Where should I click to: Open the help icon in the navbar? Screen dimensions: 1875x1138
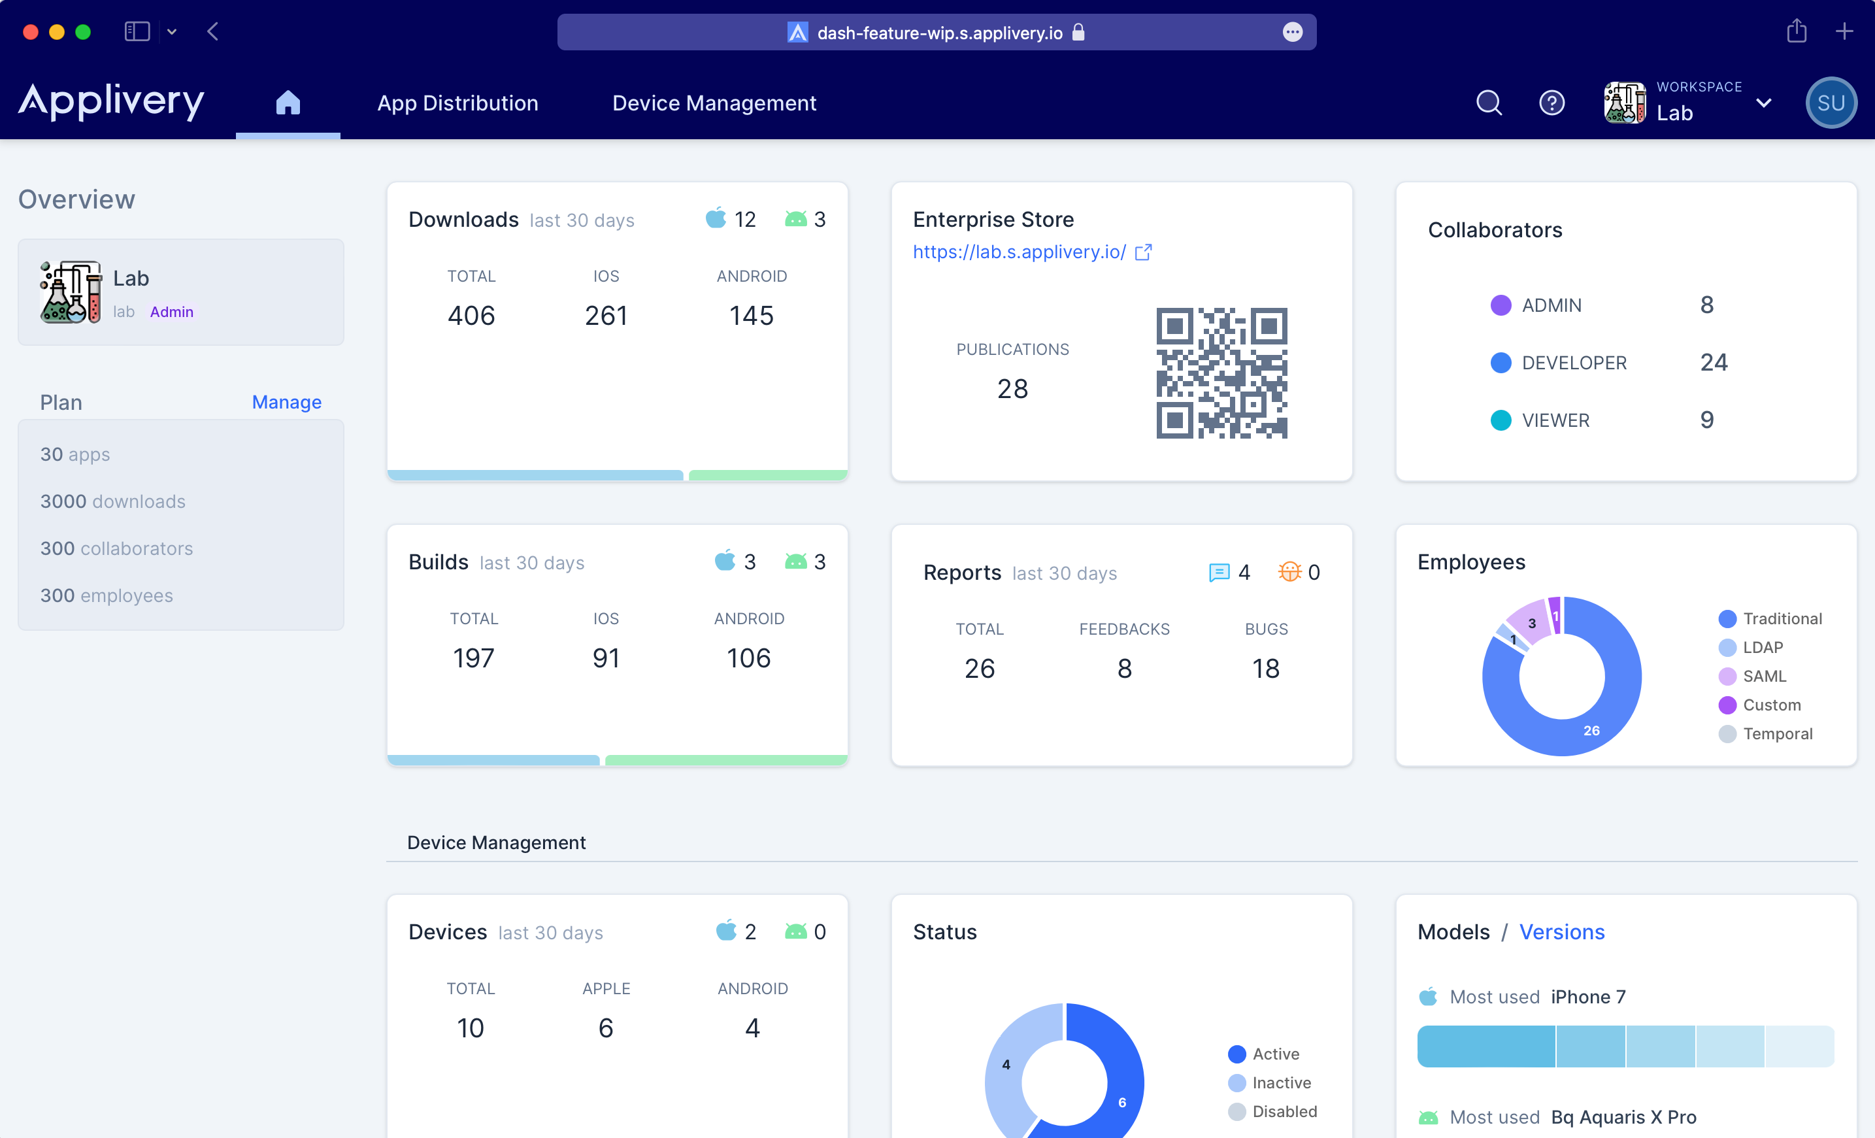pyautogui.click(x=1552, y=102)
